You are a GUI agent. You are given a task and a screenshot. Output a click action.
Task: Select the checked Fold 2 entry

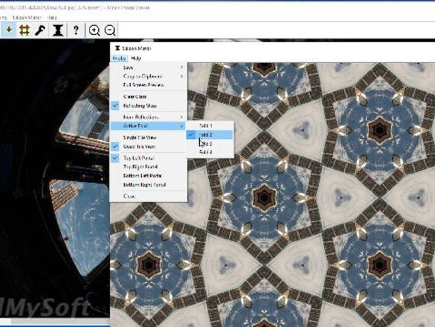[209, 134]
